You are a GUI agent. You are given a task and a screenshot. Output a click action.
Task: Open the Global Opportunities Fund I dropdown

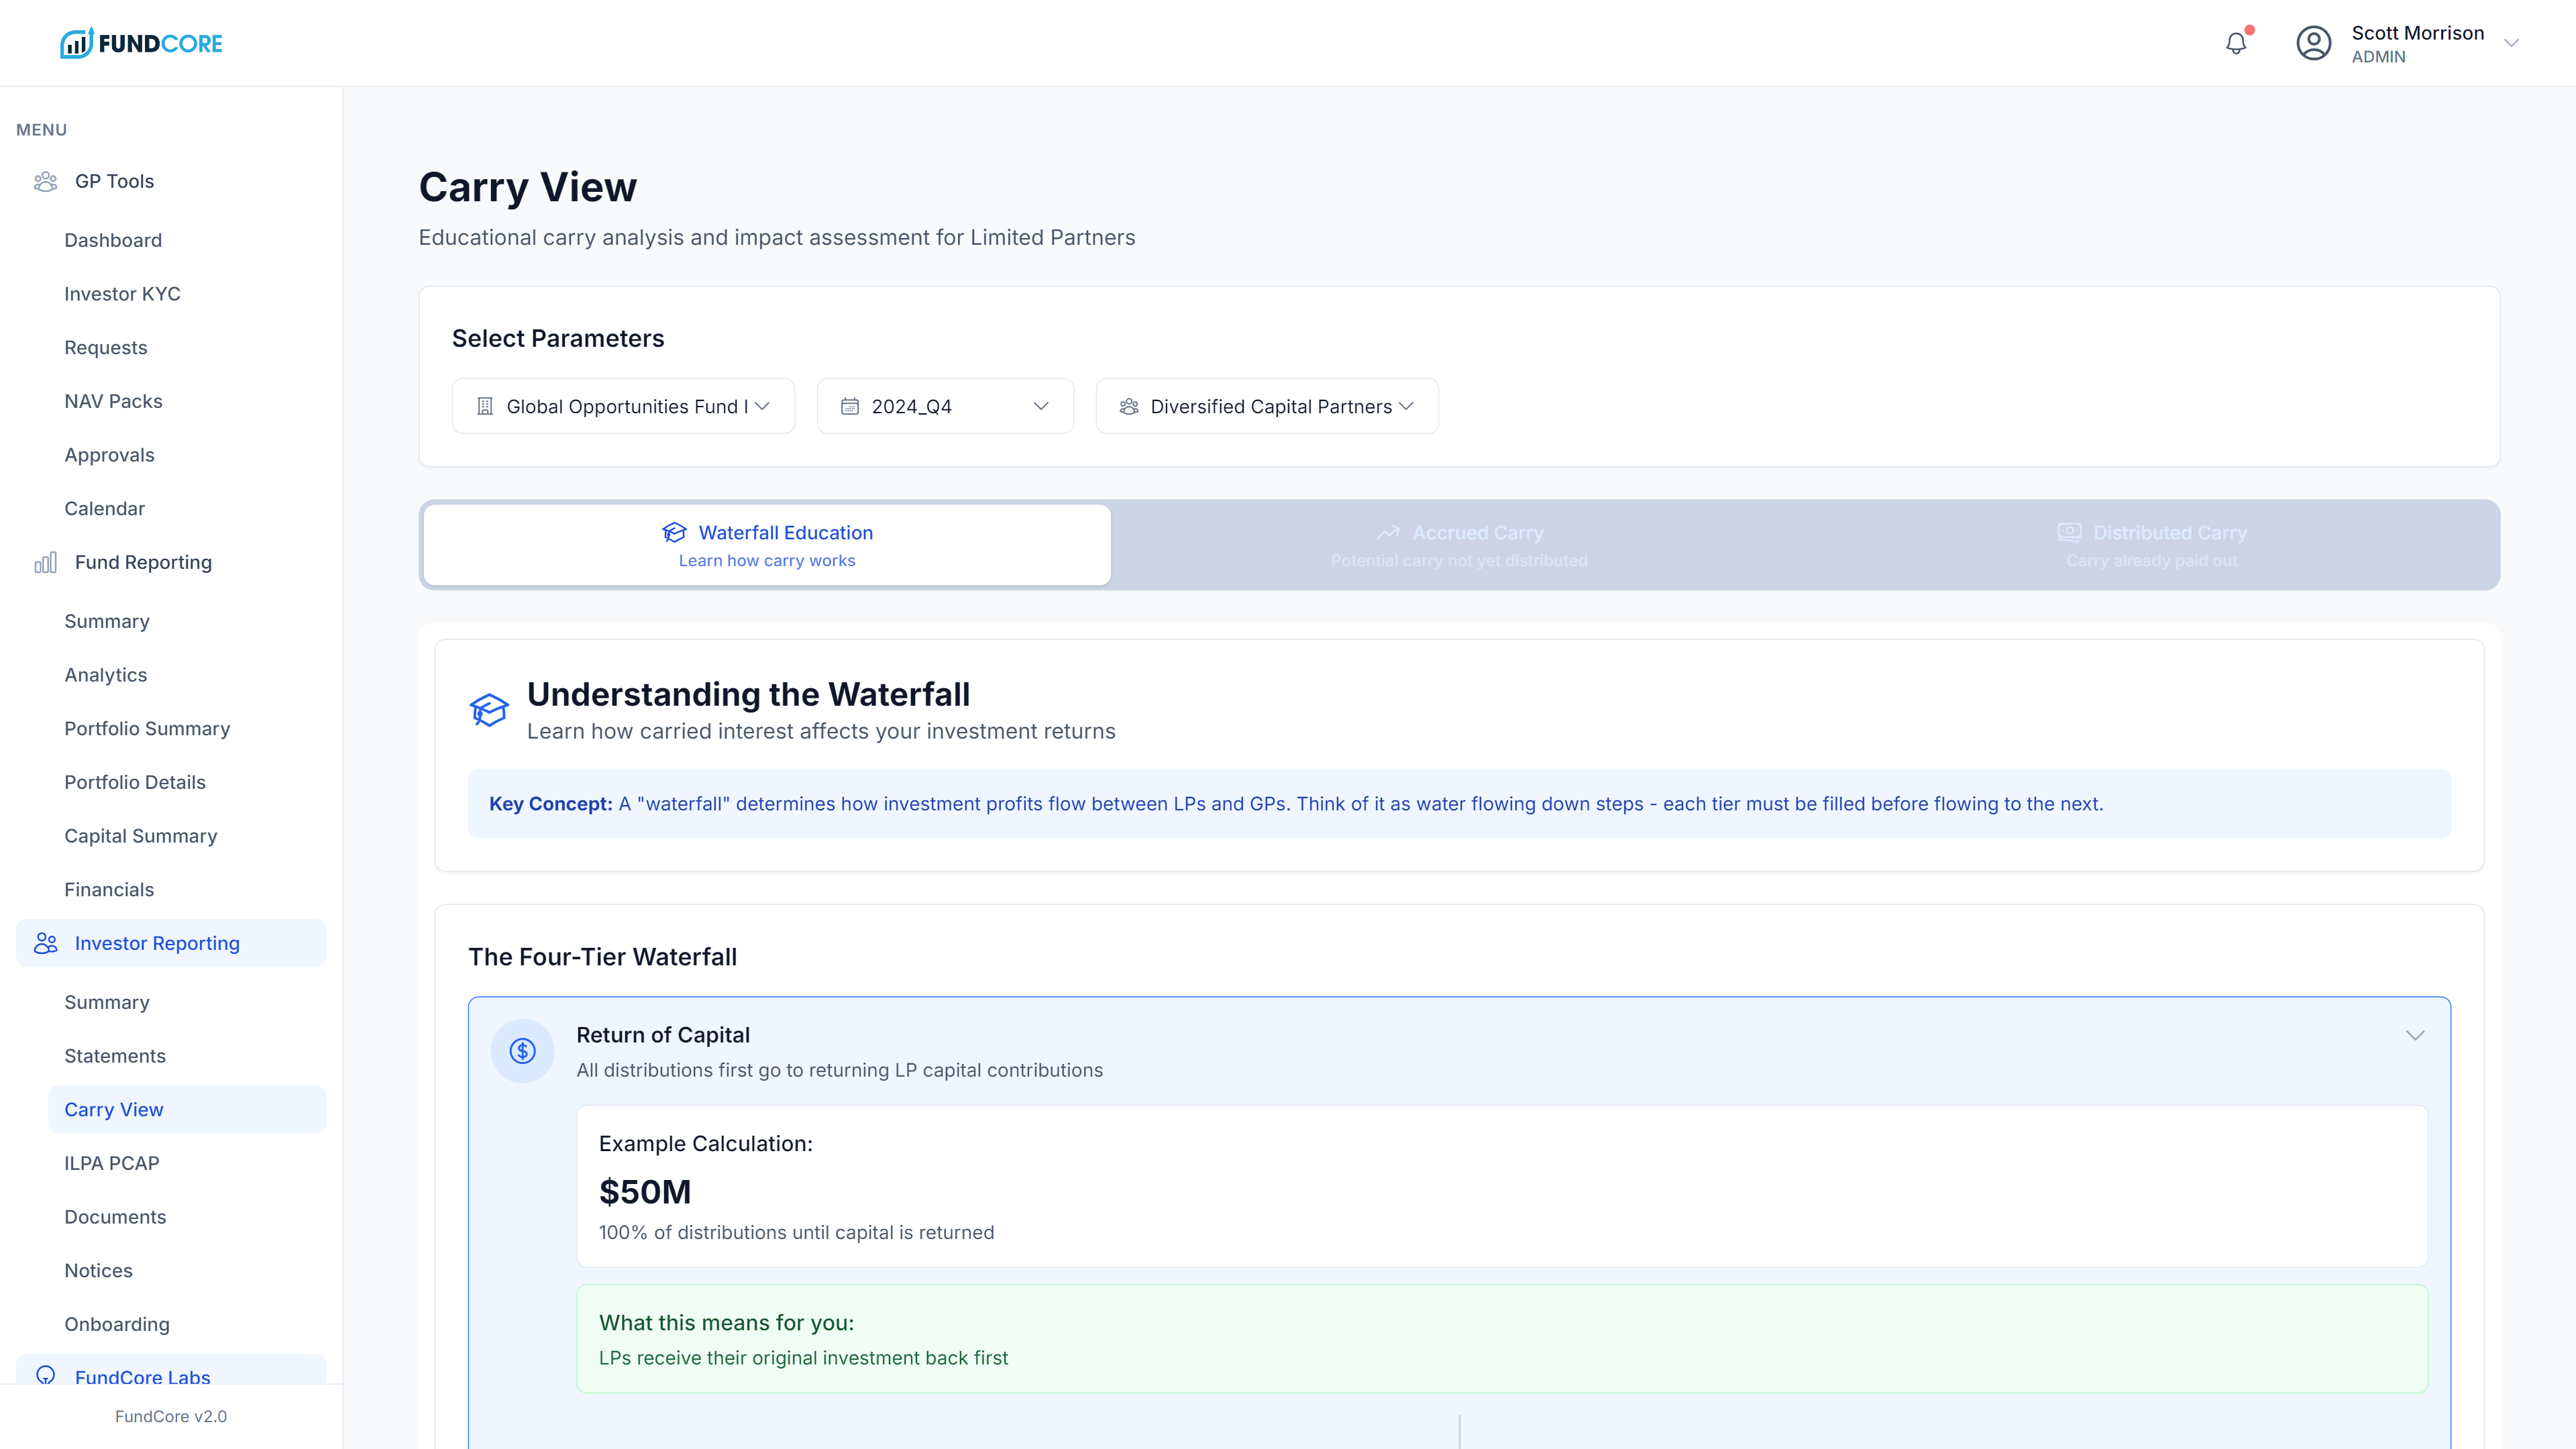623,406
